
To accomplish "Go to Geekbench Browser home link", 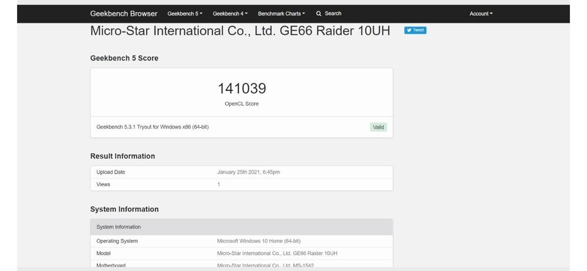I will 123,13.
